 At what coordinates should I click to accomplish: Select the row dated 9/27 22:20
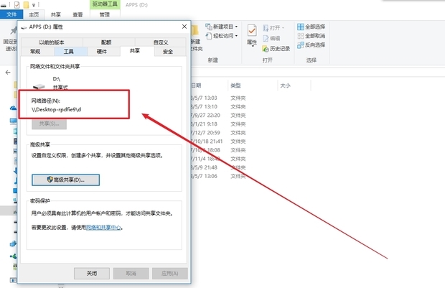218,116
